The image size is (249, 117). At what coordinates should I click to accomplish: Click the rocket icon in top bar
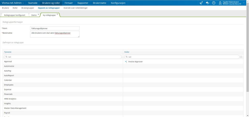pyautogui.click(x=201, y=3)
